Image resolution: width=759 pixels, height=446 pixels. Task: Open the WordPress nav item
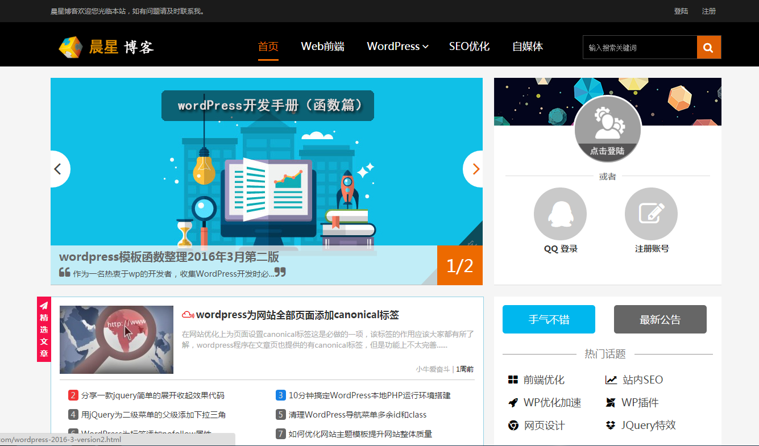pyautogui.click(x=393, y=47)
